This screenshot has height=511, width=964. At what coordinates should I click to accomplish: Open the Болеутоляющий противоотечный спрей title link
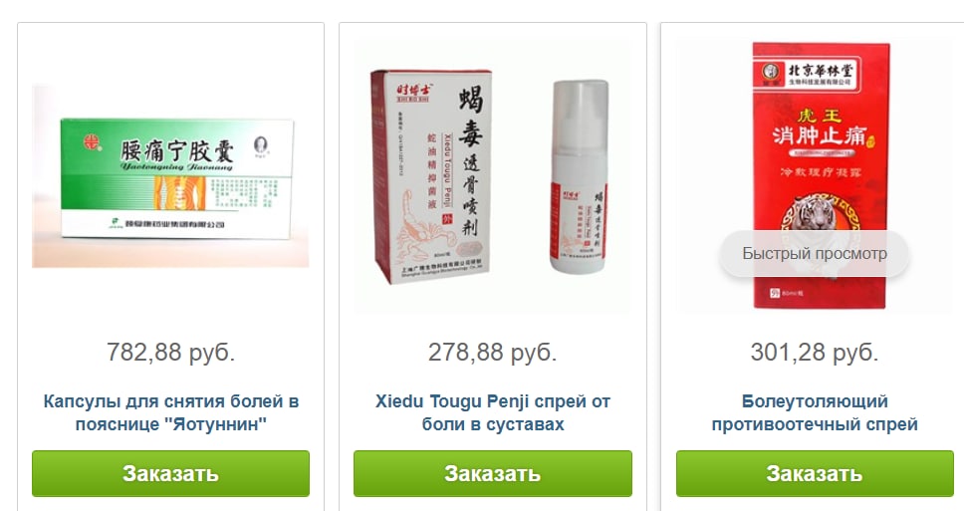coord(815,412)
